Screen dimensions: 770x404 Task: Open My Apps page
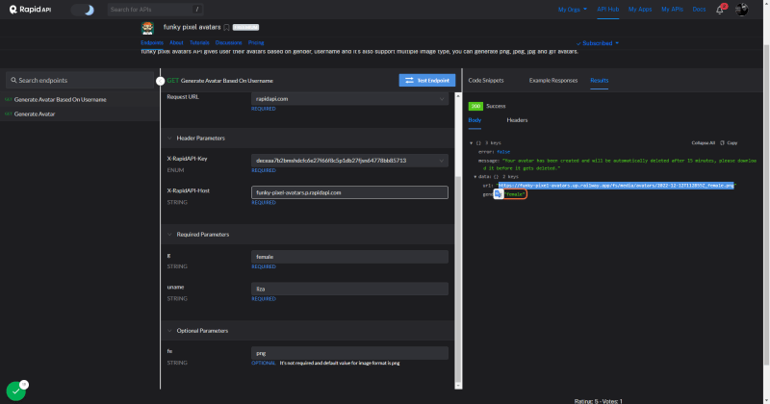(x=640, y=10)
